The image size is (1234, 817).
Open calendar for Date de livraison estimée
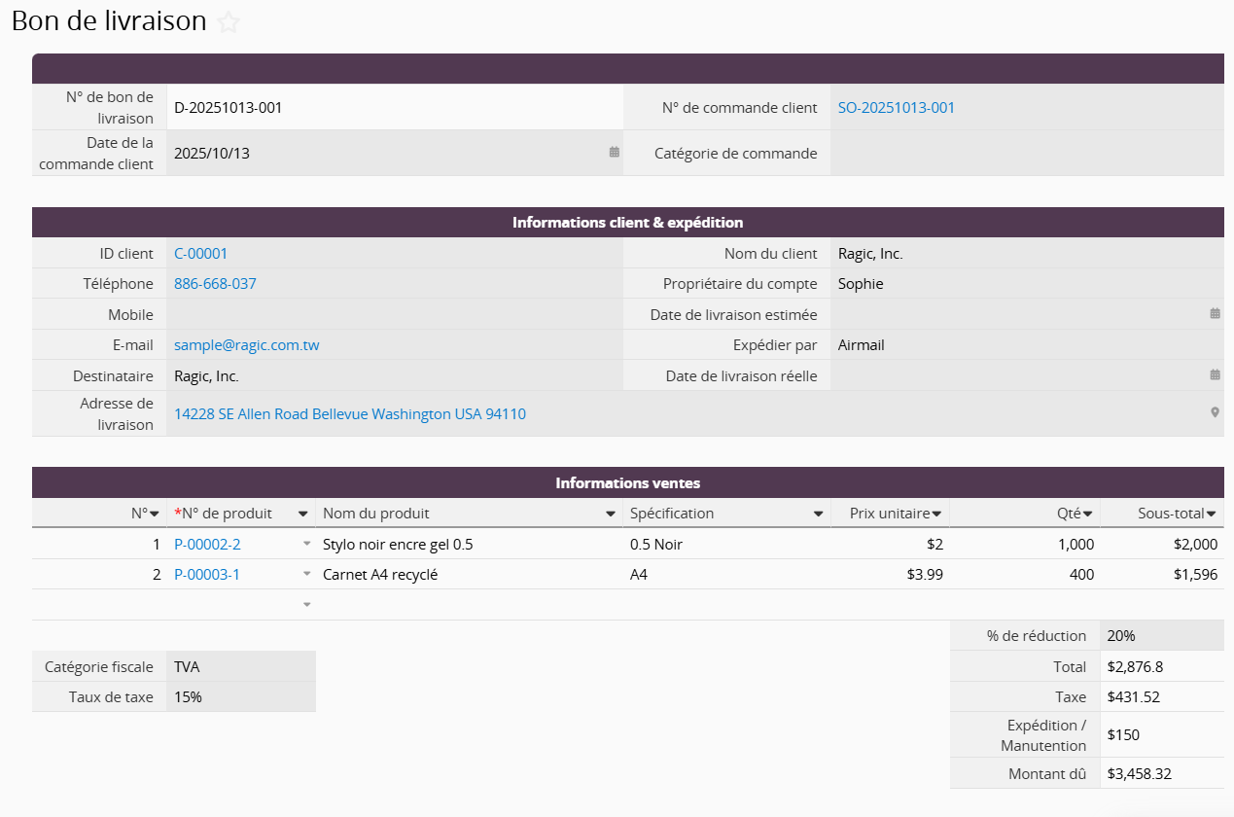pos(1215,313)
